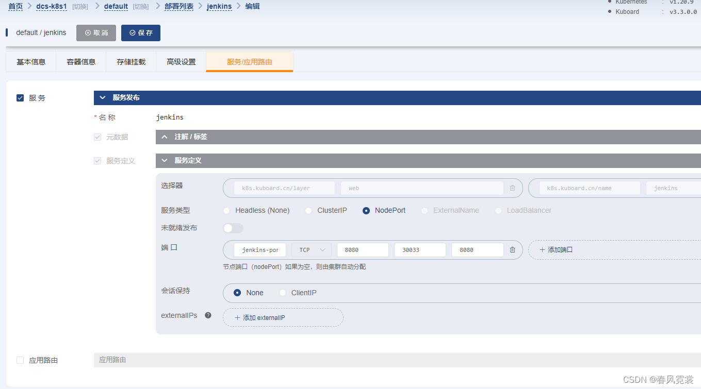
Task: Collapse 服务发布 section via chevron icon
Action: [102, 97]
